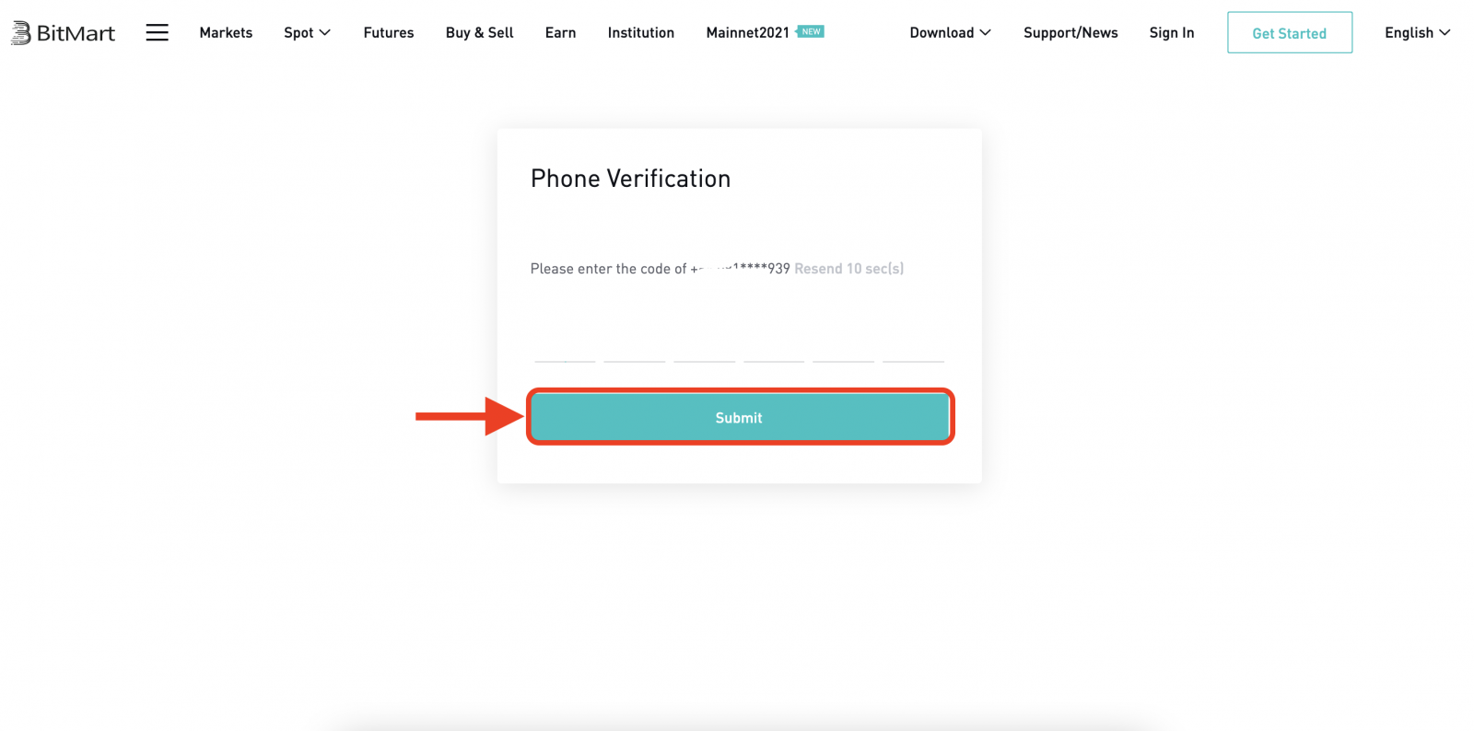
Task: Open the English language dropdown
Action: [x=1417, y=33]
